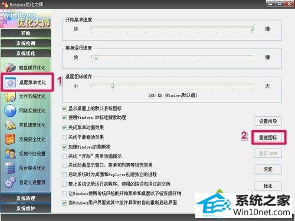Screen dimensions: 295x221
Task: Click the 开始菜单速度 slider handle
Action: (x=252, y=29)
